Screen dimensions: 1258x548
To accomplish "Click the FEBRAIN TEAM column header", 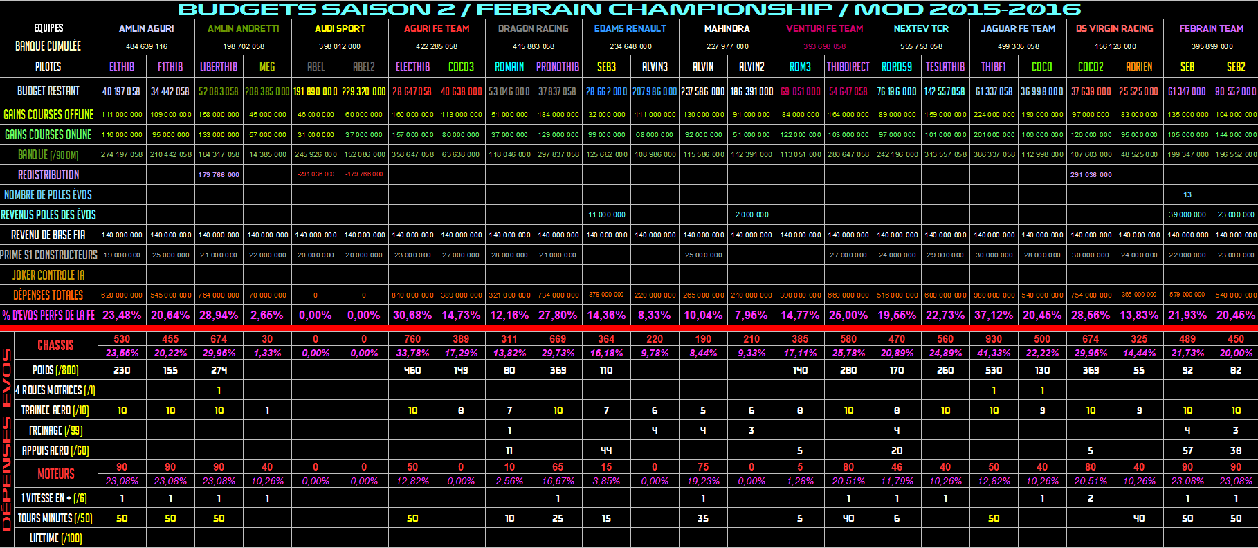I will point(1211,28).
